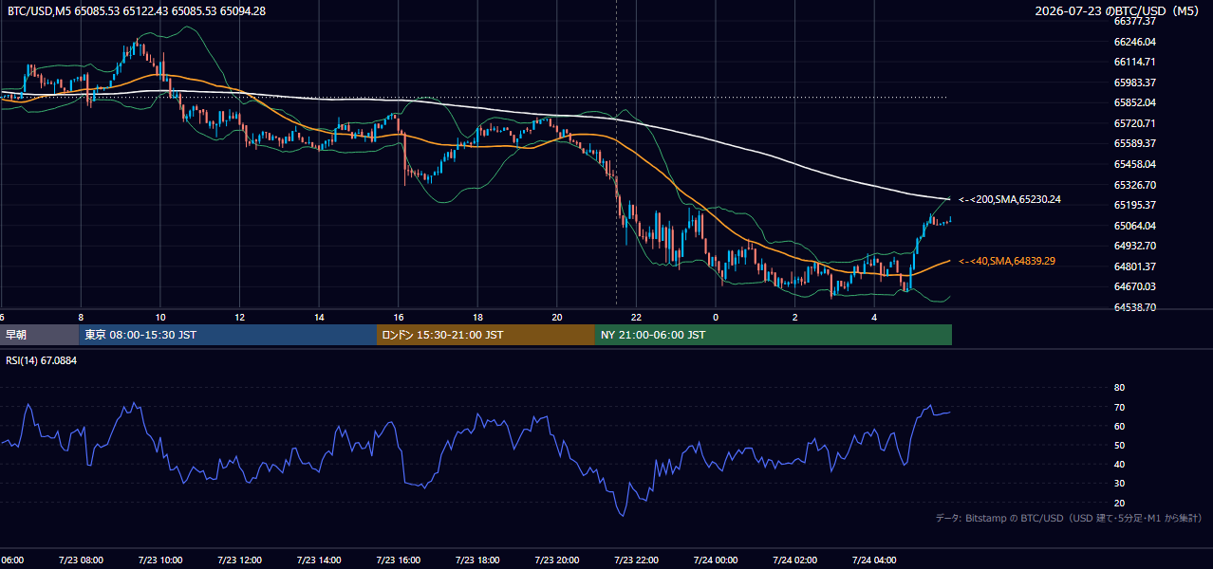Select the 200 SMA label 65230.24
Viewport: 1213px width, 569px height.
point(1009,199)
